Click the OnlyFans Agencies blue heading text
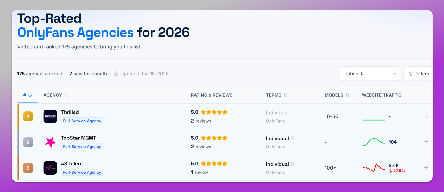444x192 pixels. (75, 32)
